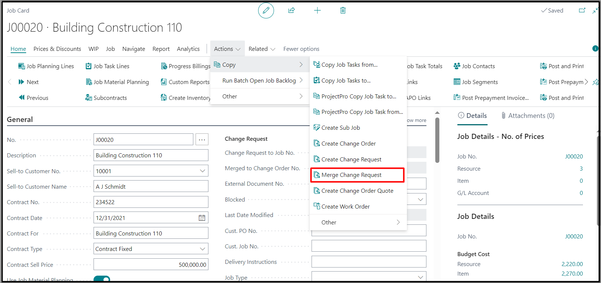Expand Other under Actions menu
The height and width of the screenshot is (283, 601).
point(260,96)
